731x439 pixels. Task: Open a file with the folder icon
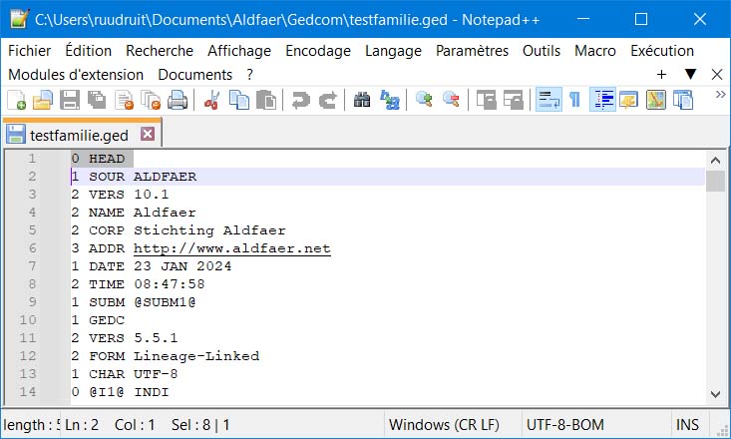coord(43,99)
